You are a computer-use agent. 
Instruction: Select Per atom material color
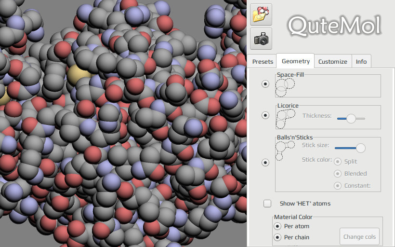pyautogui.click(x=277, y=226)
